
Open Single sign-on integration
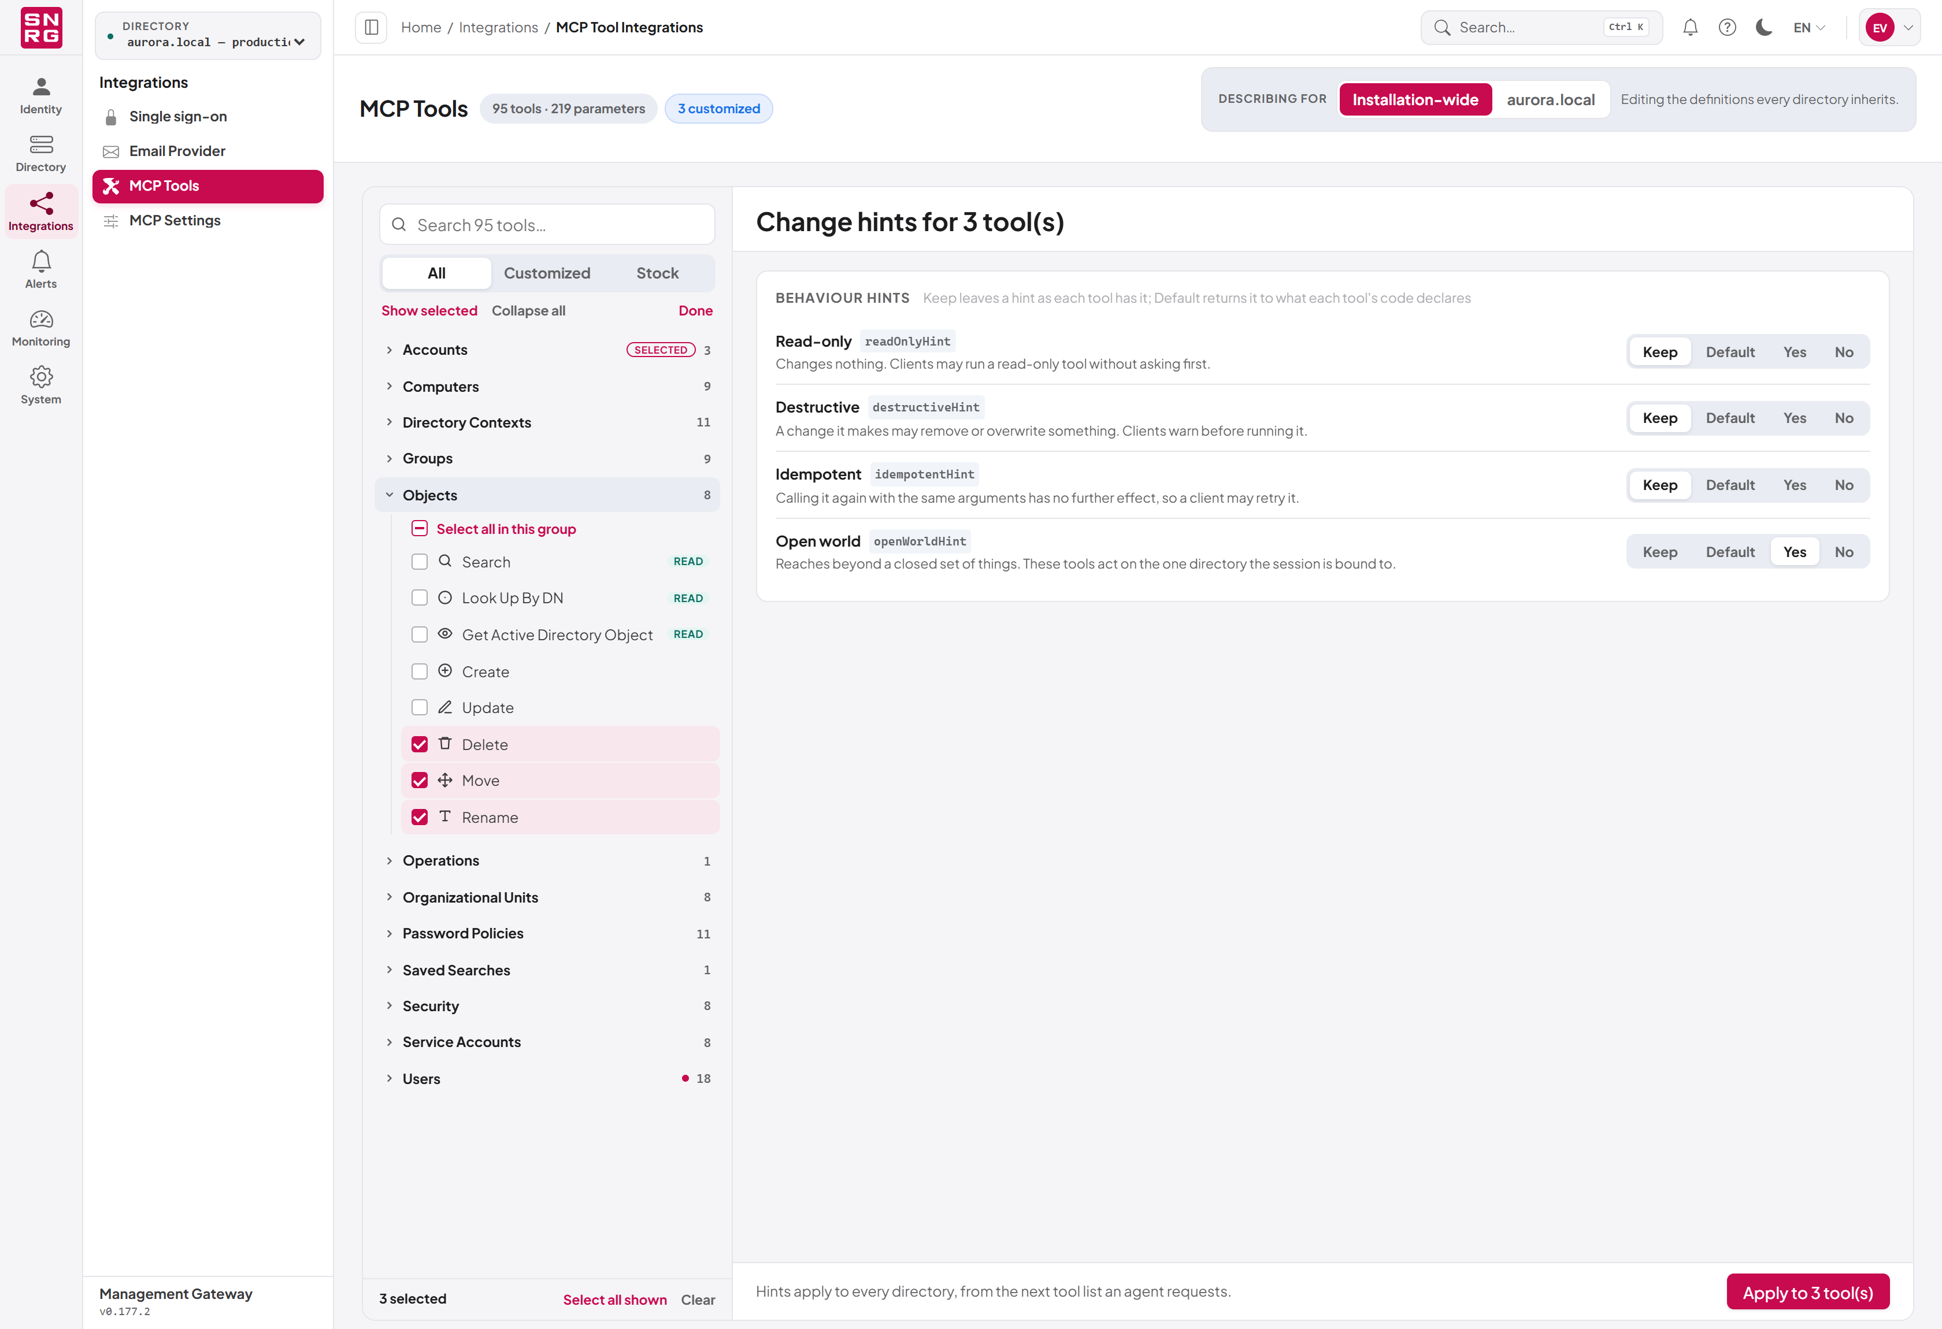point(207,117)
